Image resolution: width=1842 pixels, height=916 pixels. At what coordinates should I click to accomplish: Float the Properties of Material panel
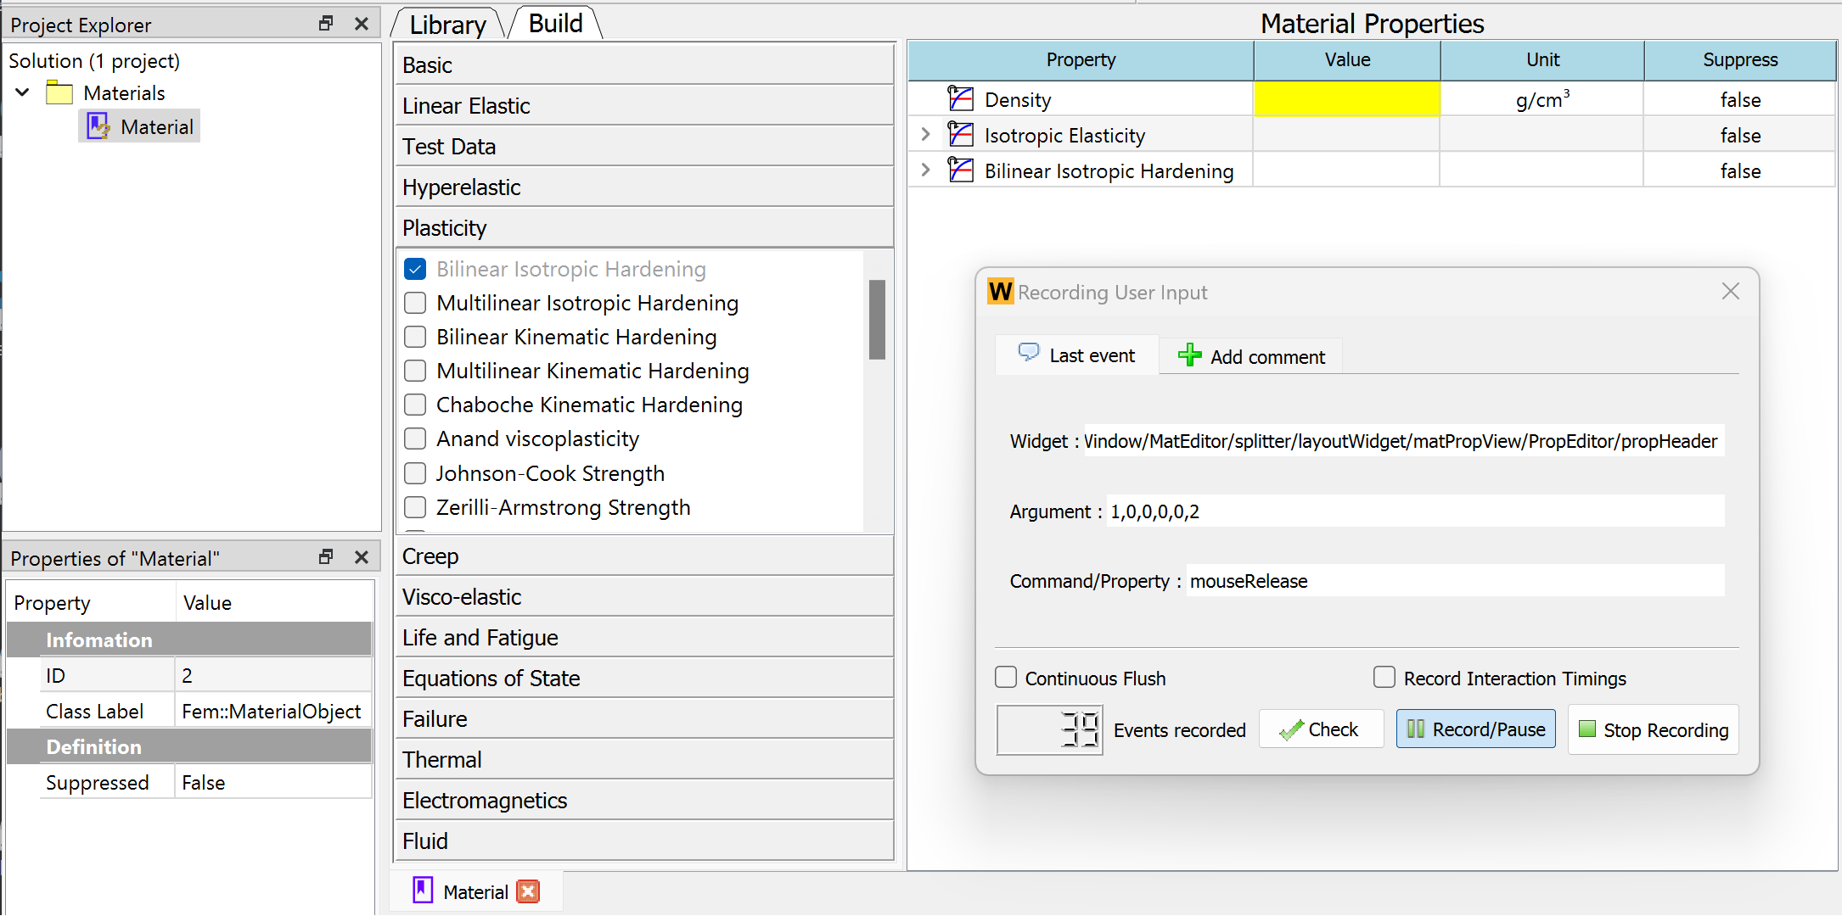[x=326, y=557]
